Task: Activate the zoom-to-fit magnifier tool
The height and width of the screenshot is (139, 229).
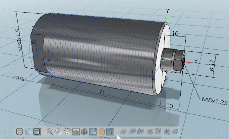Action: pyautogui.click(x=50, y=131)
